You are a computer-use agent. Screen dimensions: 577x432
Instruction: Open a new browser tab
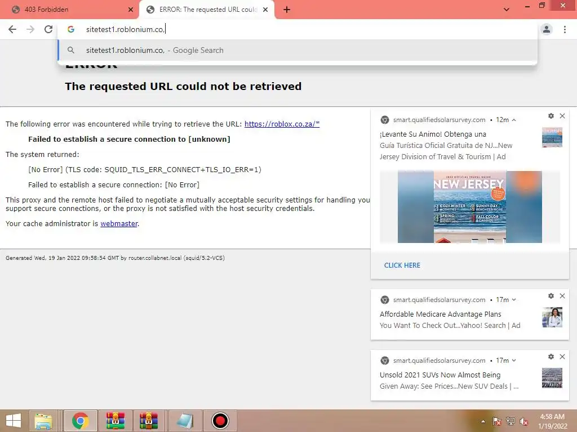(x=287, y=10)
